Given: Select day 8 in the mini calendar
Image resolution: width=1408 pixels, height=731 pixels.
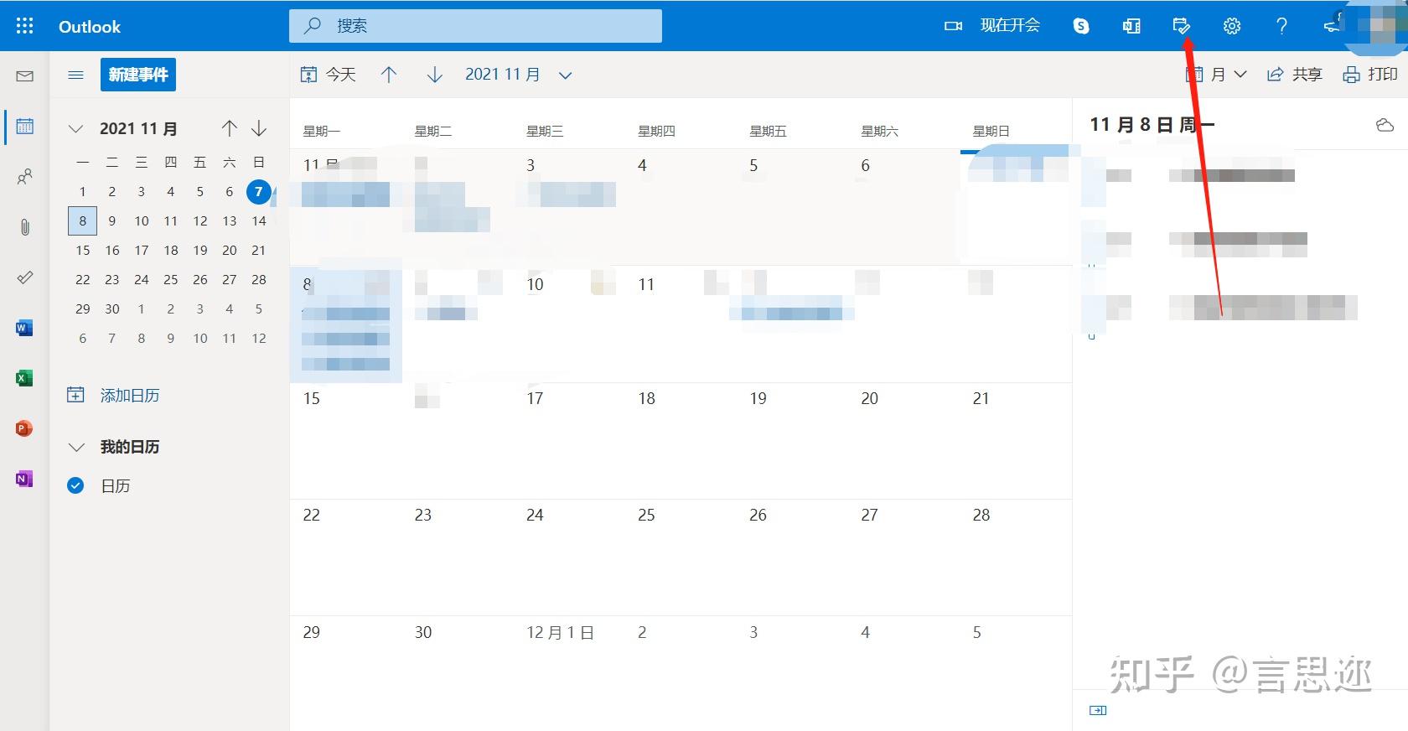Looking at the screenshot, I should point(82,221).
